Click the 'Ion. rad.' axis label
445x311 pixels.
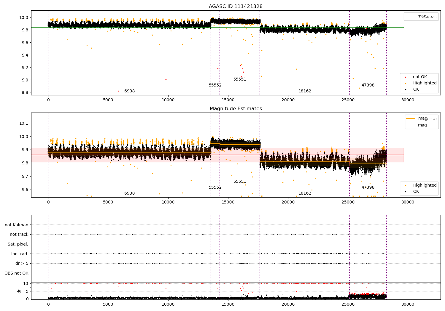(x=20, y=254)
